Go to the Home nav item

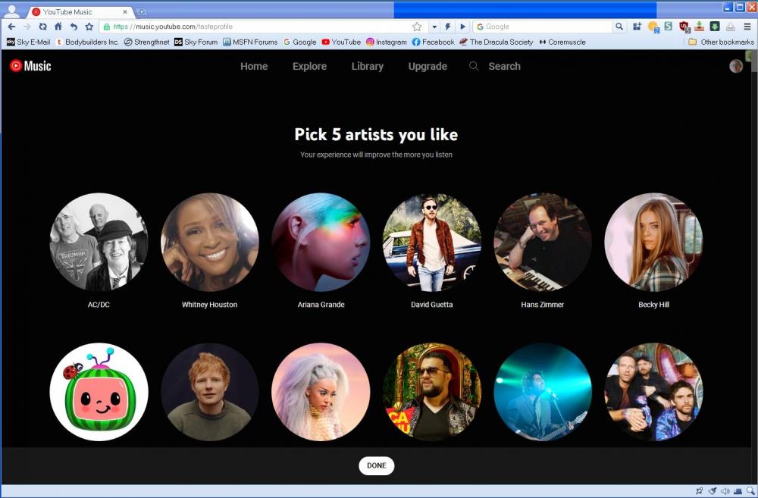pyautogui.click(x=254, y=66)
